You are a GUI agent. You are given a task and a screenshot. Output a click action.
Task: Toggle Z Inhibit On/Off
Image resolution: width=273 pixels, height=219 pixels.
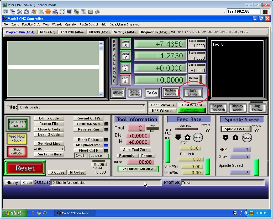tap(99, 164)
